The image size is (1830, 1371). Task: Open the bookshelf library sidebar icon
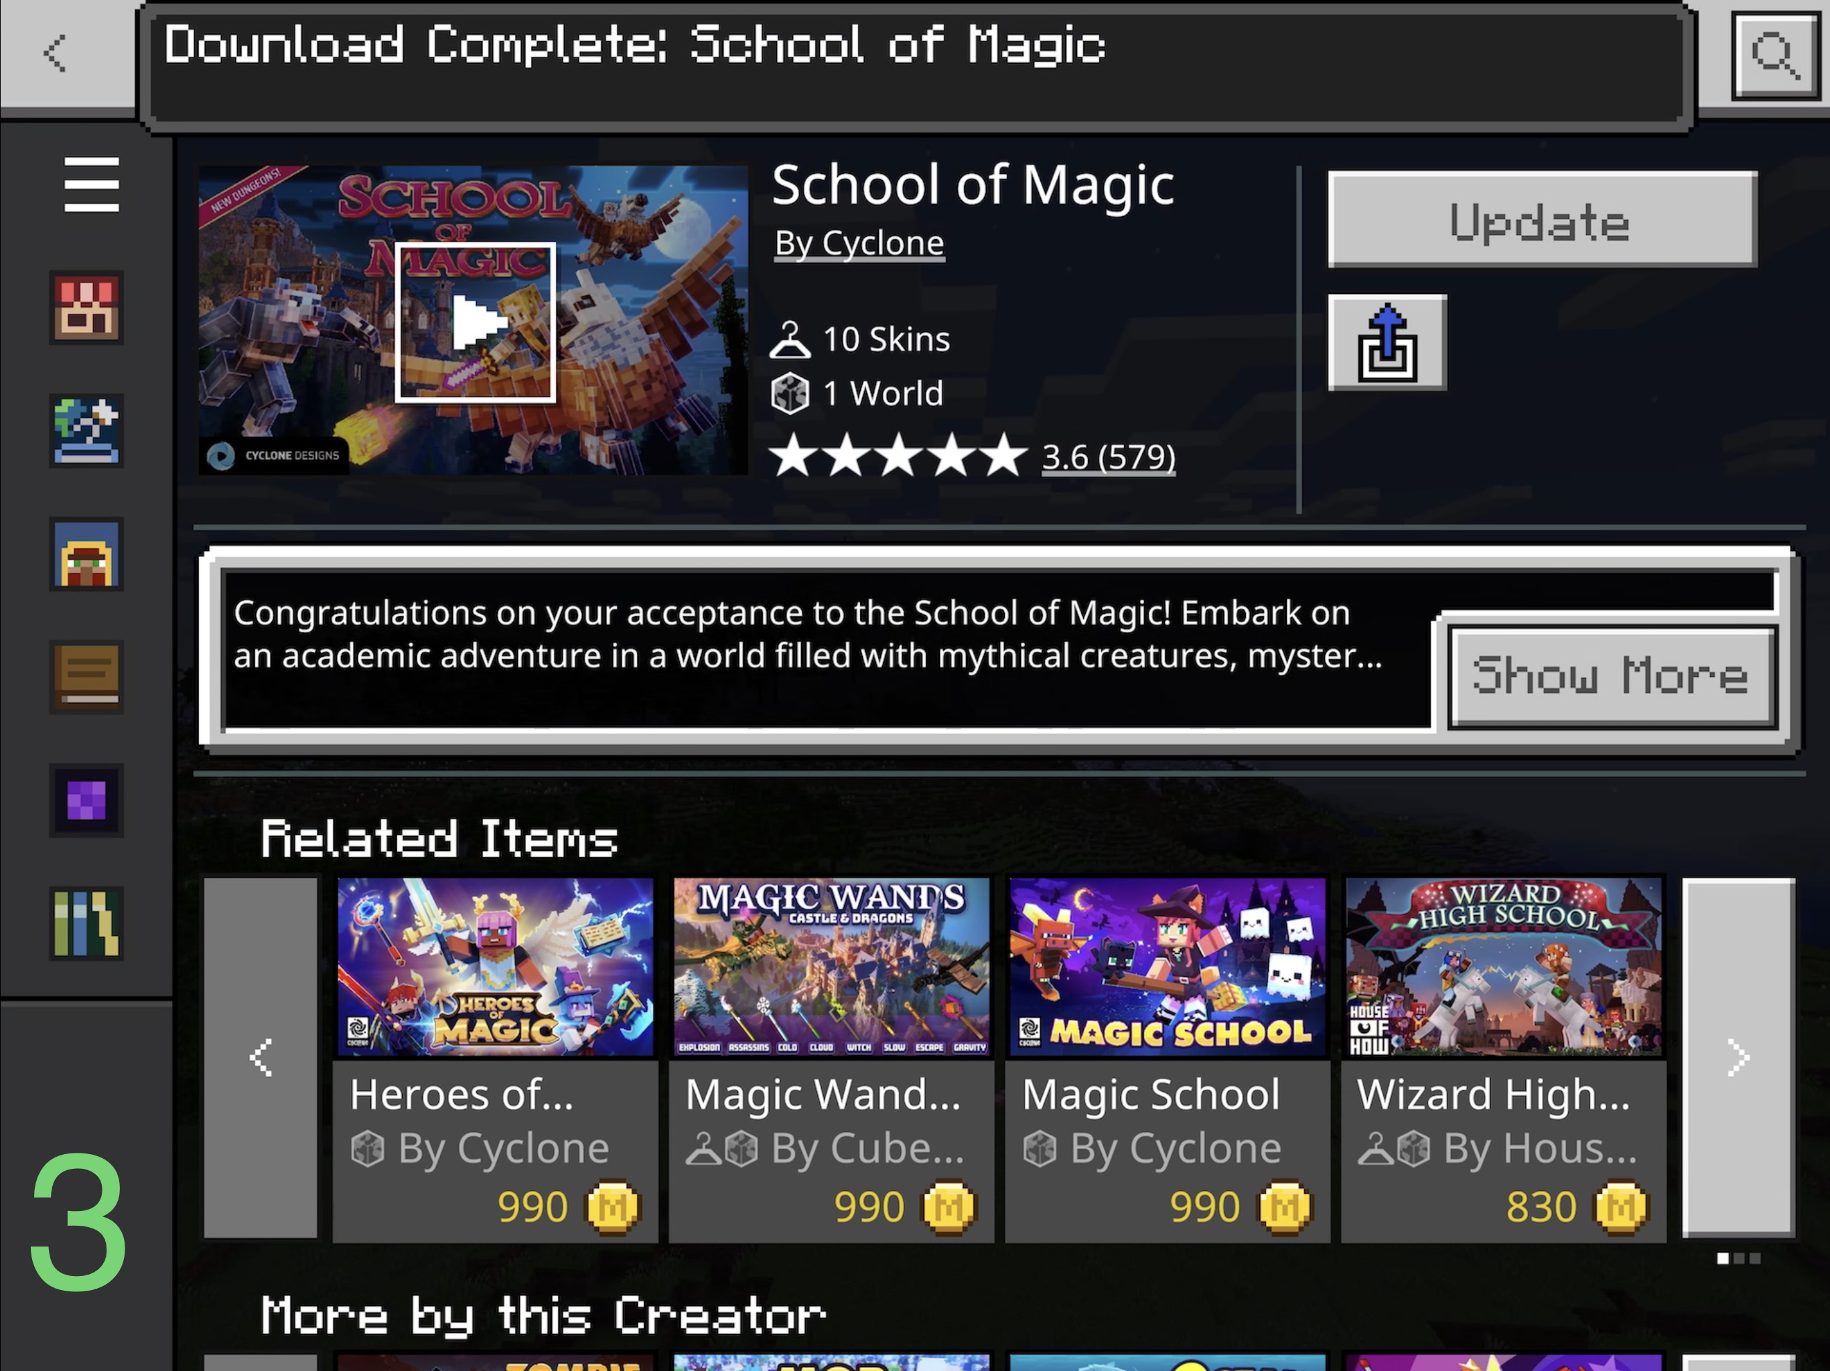click(x=86, y=924)
